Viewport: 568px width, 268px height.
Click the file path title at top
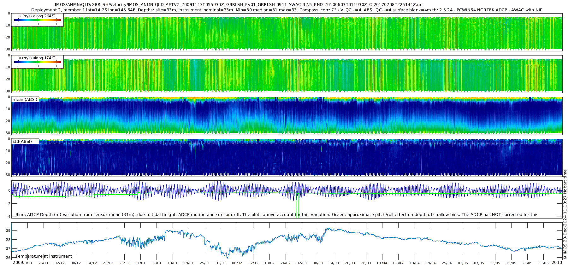tap(238, 4)
